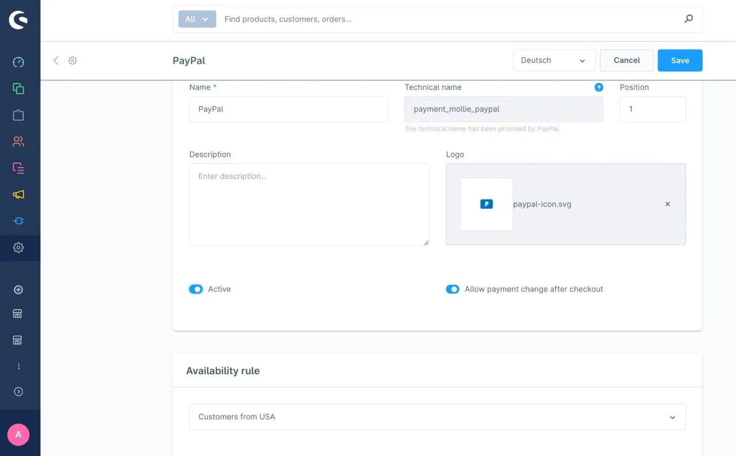736x456 pixels.
Task: Open the second storefront sales channel icon
Action: click(x=18, y=340)
